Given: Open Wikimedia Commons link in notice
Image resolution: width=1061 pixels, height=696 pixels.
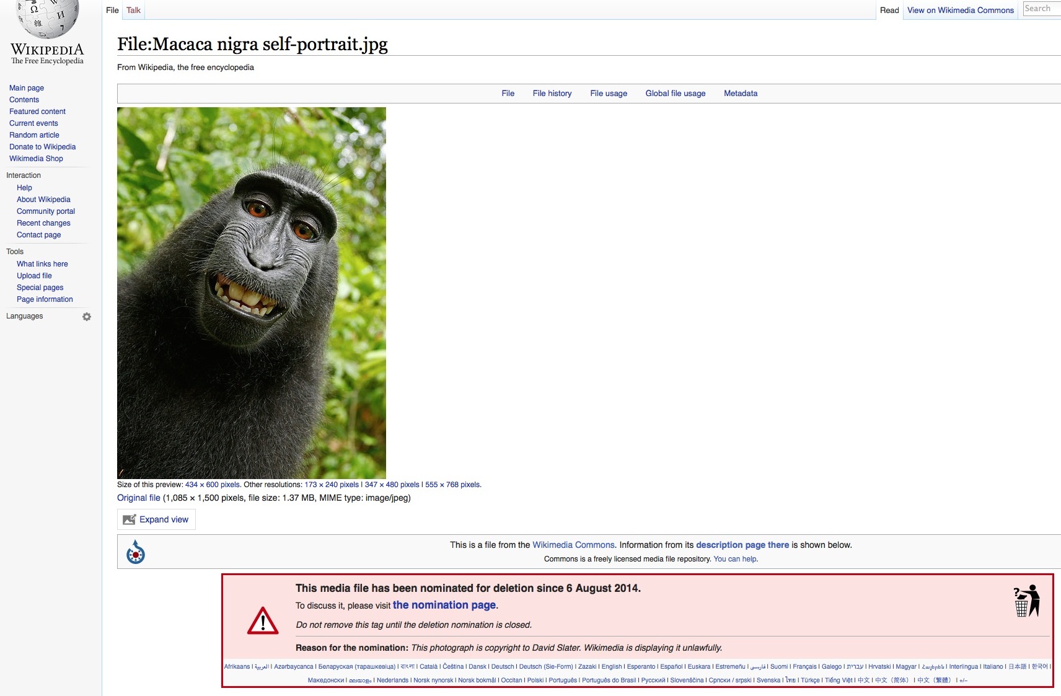Looking at the screenshot, I should click(573, 545).
